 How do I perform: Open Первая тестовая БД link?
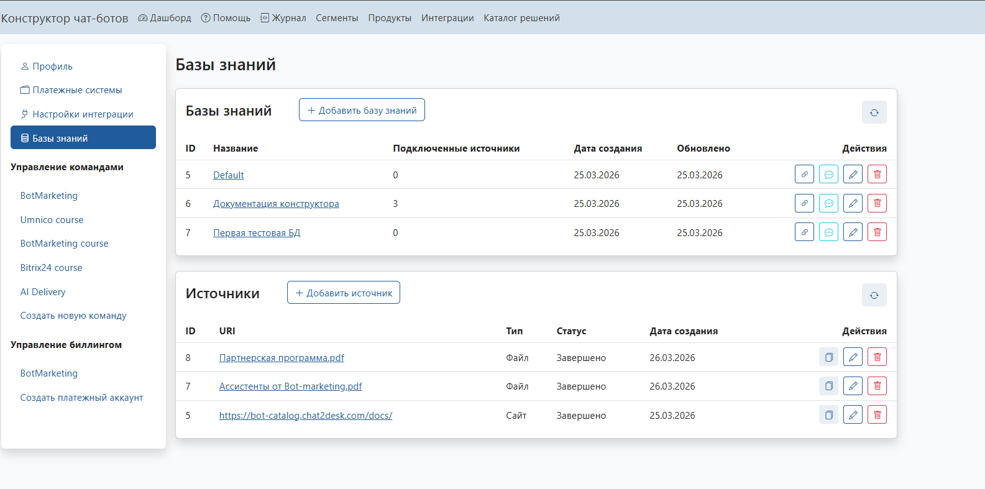click(257, 233)
